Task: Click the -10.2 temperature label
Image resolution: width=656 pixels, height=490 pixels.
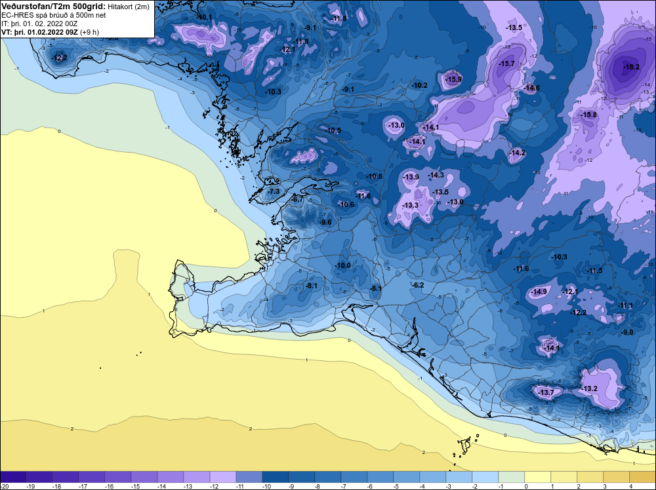Action: point(420,85)
